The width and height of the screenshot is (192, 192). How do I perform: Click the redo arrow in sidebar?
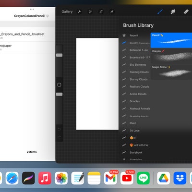pyautogui.click(x=59, y=137)
